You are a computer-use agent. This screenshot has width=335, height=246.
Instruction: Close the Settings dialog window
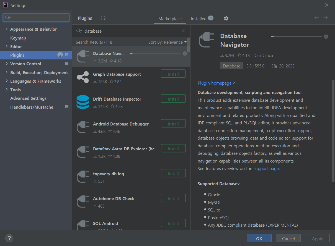pos(327,5)
